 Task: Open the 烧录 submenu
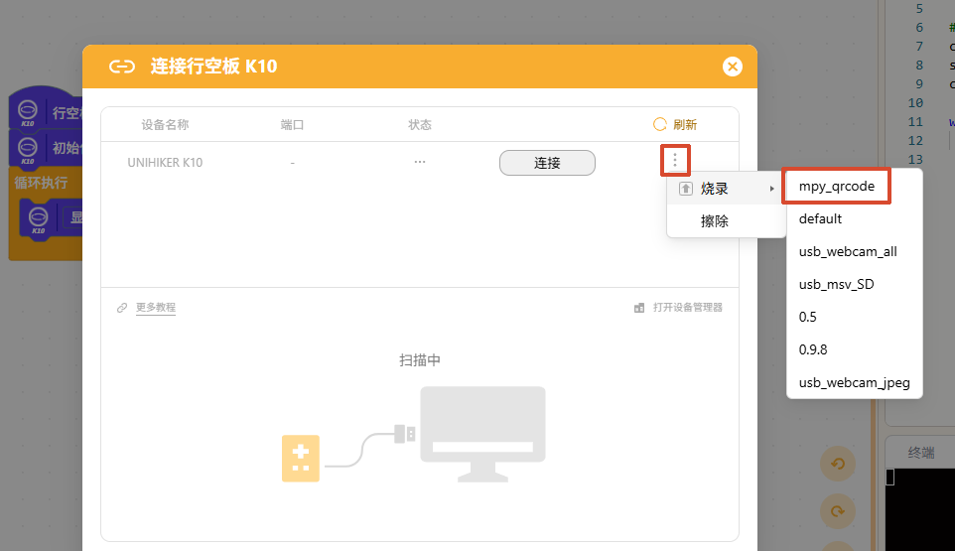tap(726, 189)
